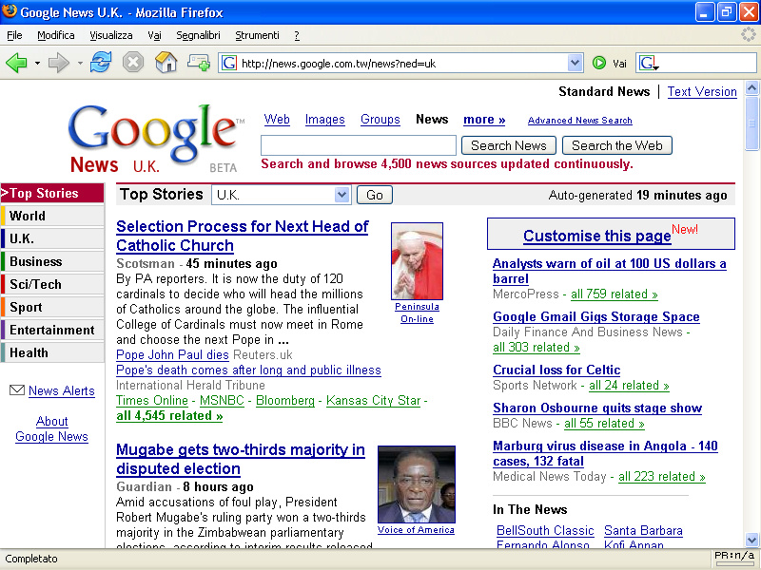Click the site favicon in the address bar
Image resolution: width=761 pixels, height=570 pixels.
point(229,63)
